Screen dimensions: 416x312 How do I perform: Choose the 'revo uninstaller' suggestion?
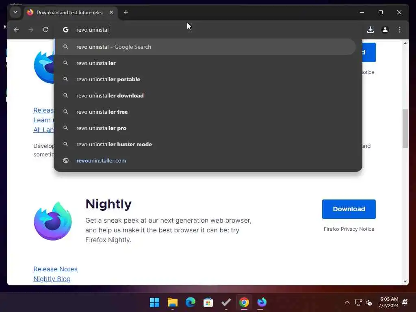pos(205,63)
